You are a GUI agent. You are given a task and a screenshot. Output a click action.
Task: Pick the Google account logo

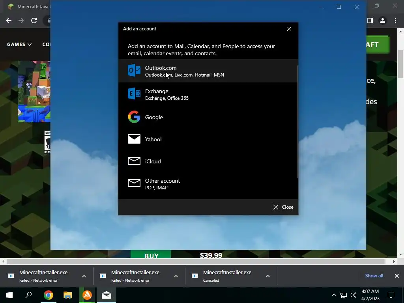point(134,117)
